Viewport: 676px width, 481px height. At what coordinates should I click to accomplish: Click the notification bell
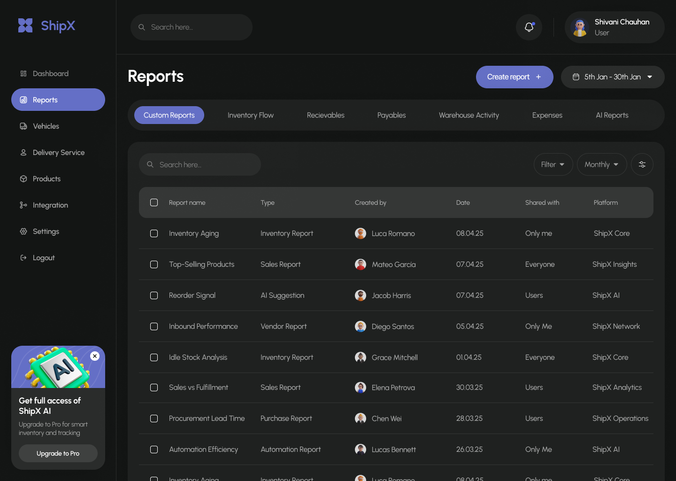[529, 27]
